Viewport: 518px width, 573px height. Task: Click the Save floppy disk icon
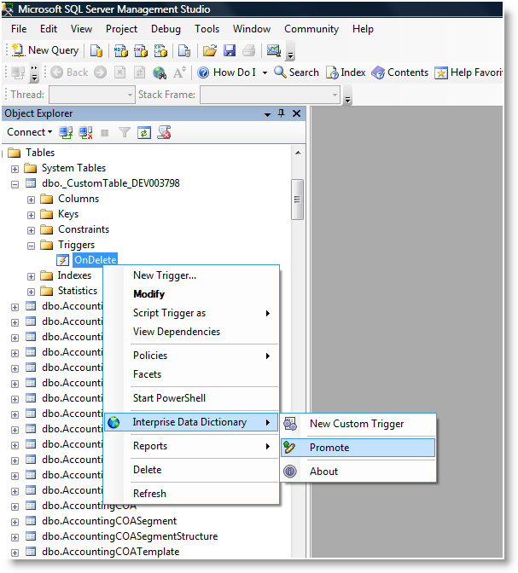click(230, 50)
